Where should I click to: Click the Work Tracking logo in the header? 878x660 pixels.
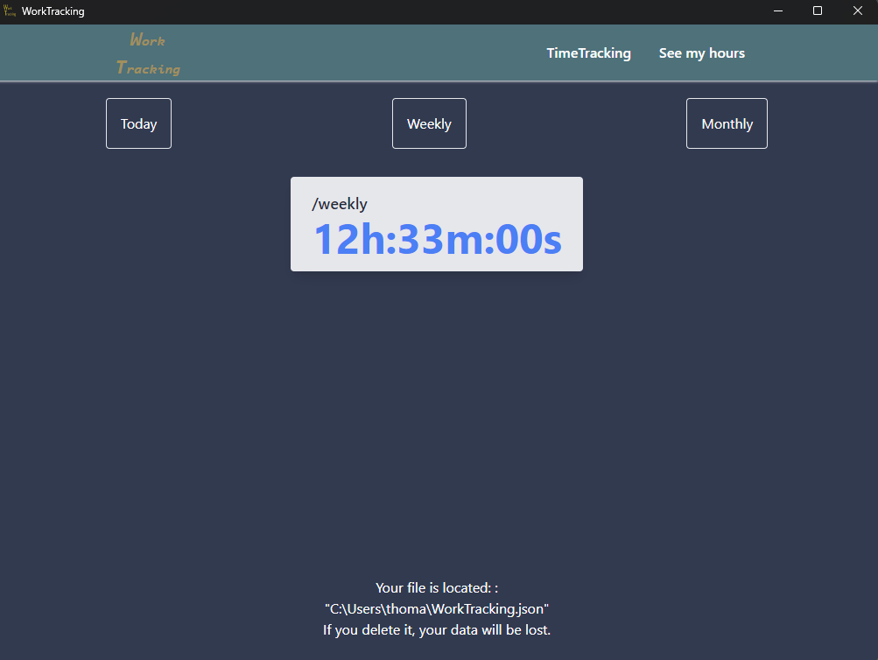(147, 53)
